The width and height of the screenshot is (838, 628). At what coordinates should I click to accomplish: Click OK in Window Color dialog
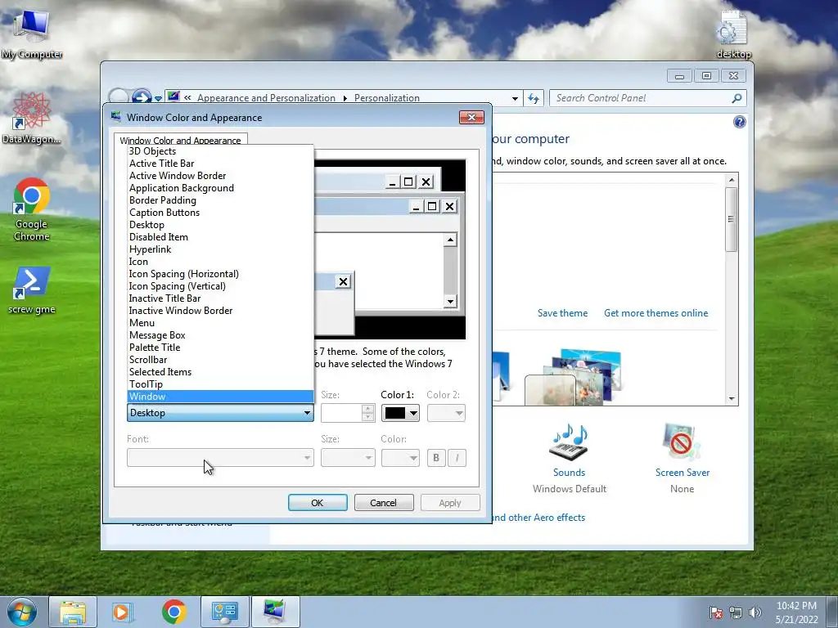318,503
